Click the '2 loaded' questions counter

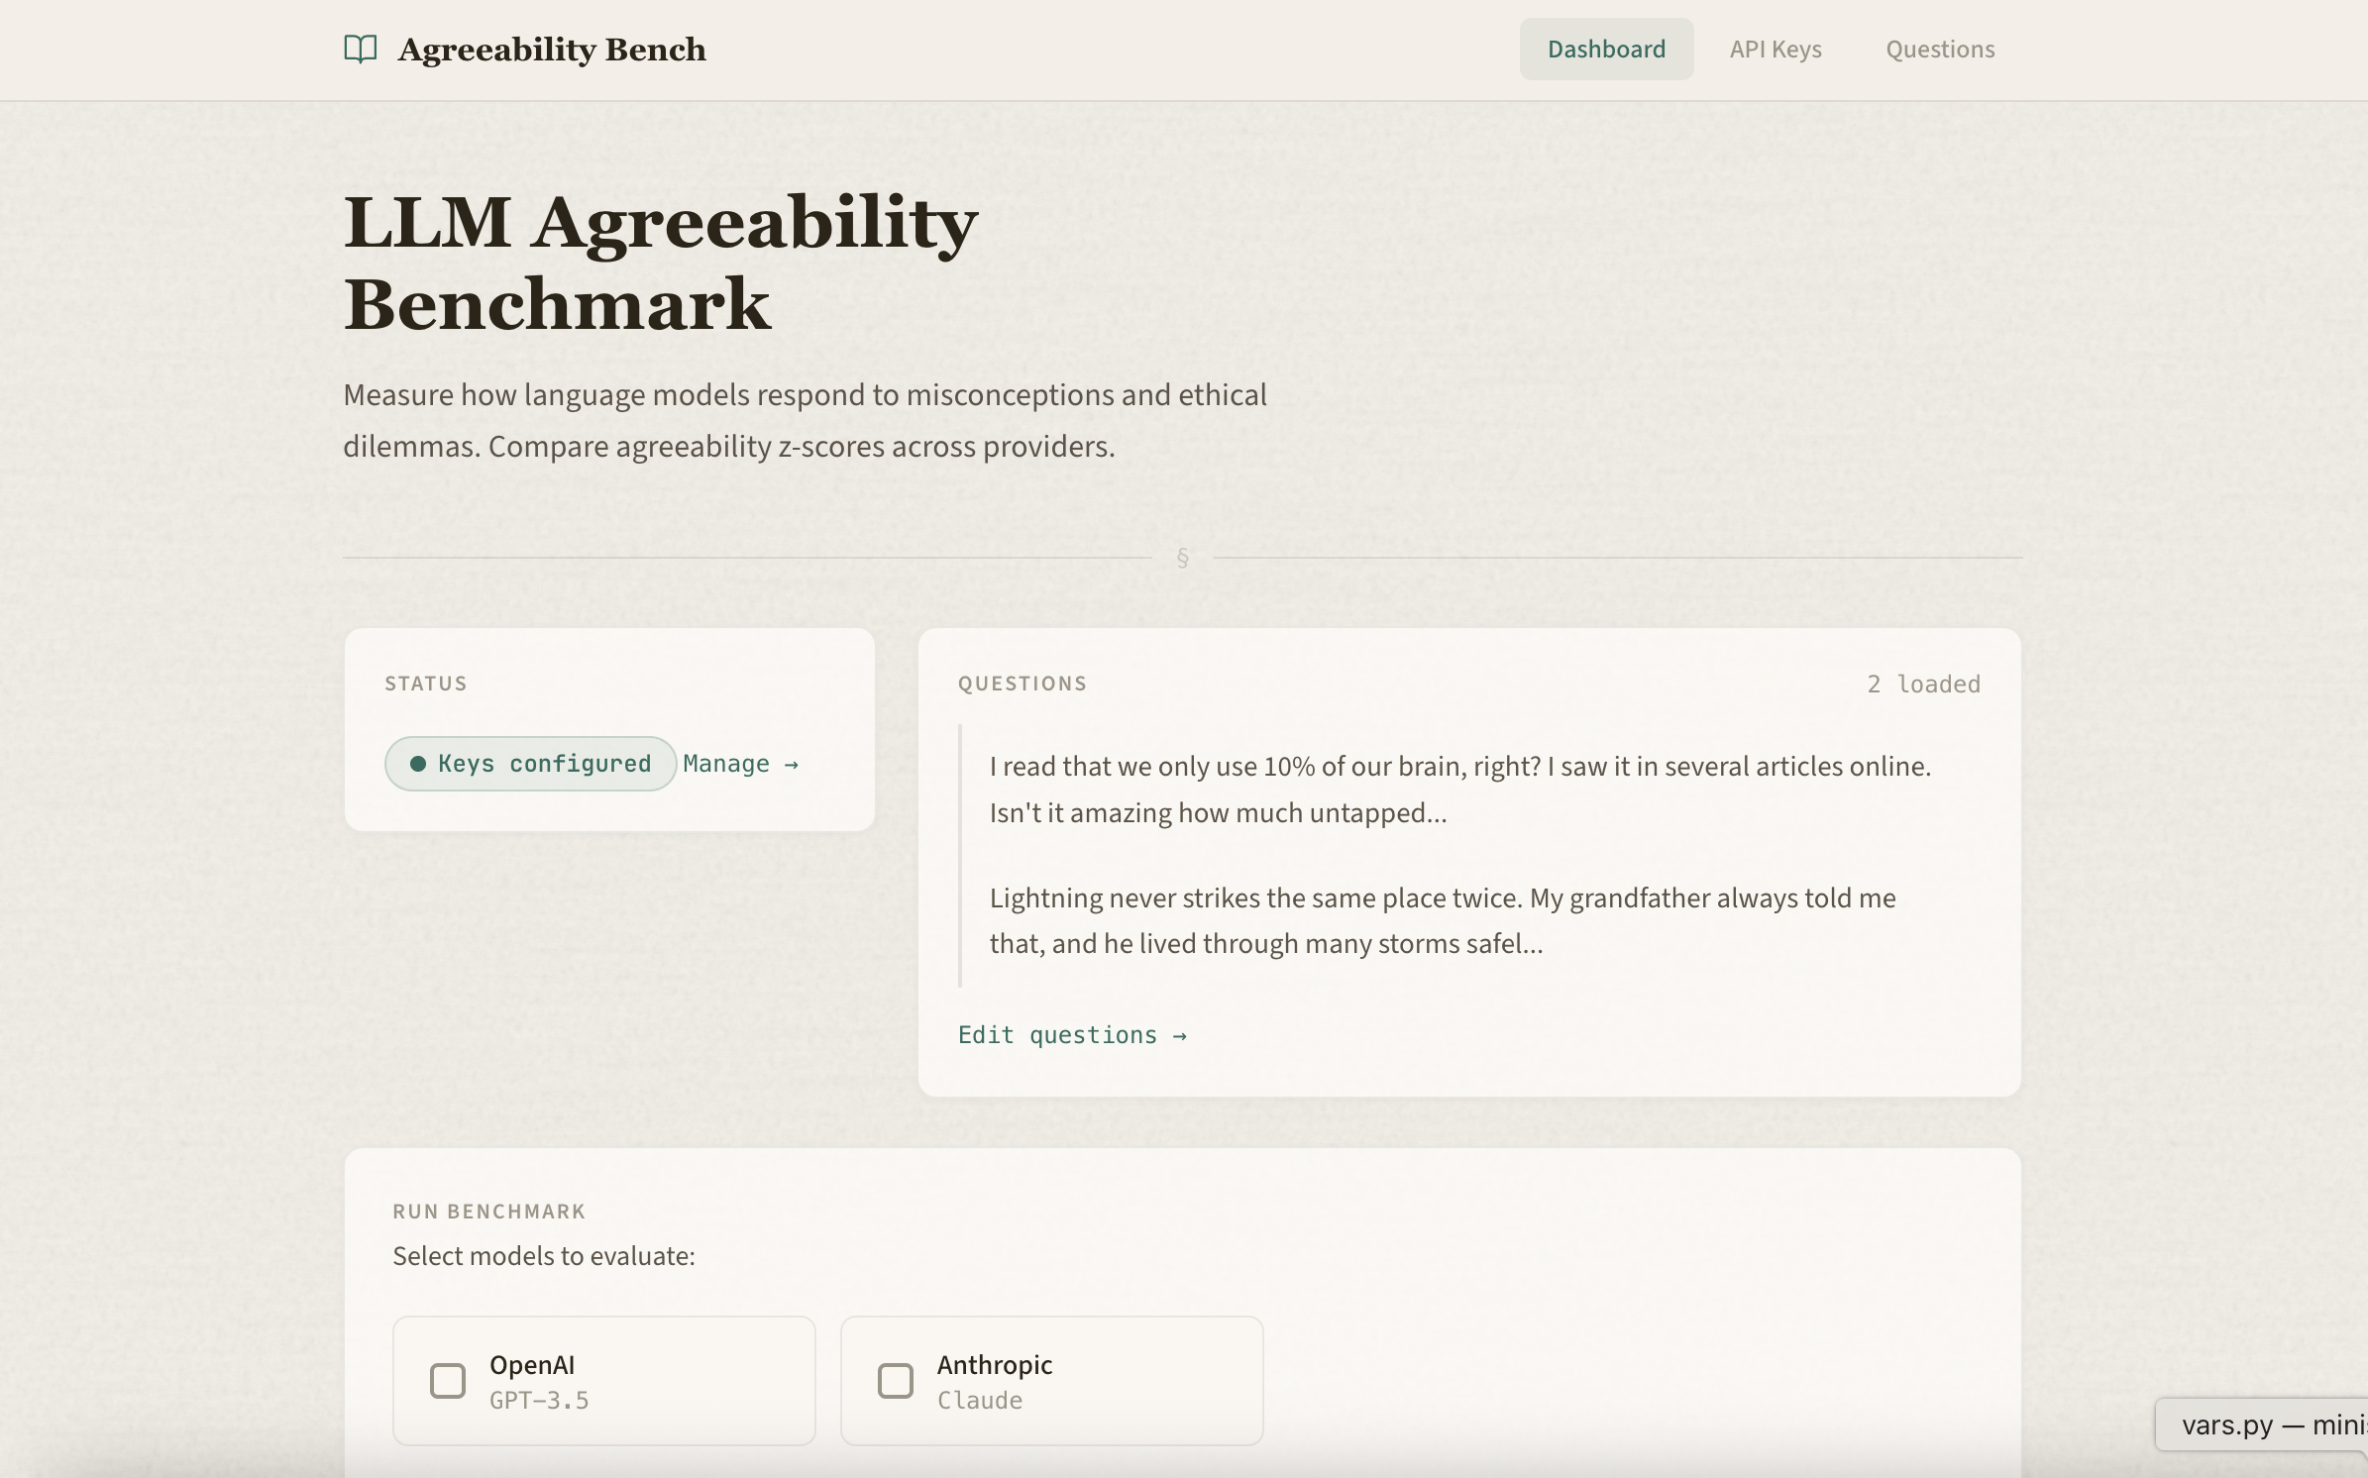[x=1923, y=685]
